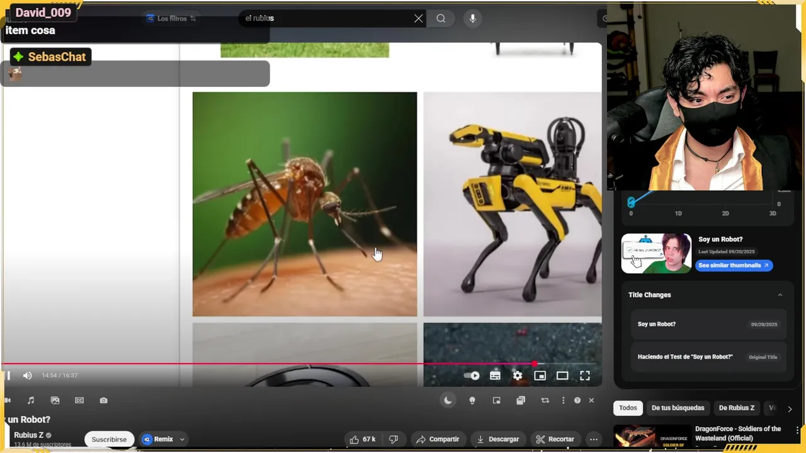This screenshot has height=453, width=806.
Task: Toggle the loop/repeat icon
Action: [545, 400]
